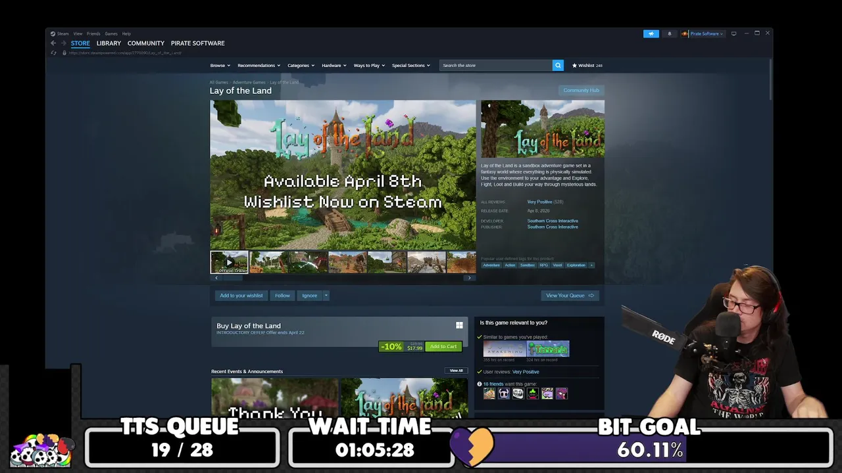Switch to the LIBRARY tab
This screenshot has height=473, width=842.
(109, 43)
